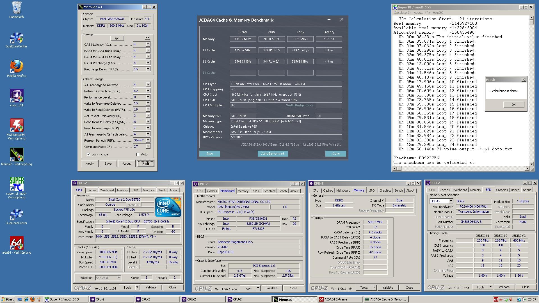The image size is (539, 303).
Task: Open the cpuz_x64 desktop icon
Action: pyautogui.click(x=16, y=98)
